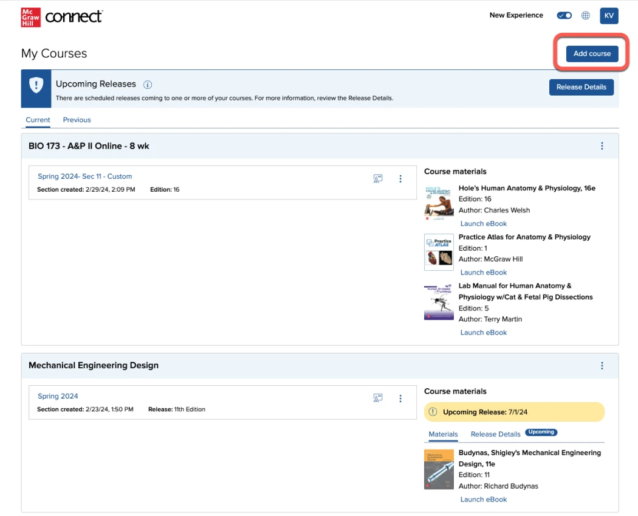Click the shield alert icon in banner

[x=36, y=85]
